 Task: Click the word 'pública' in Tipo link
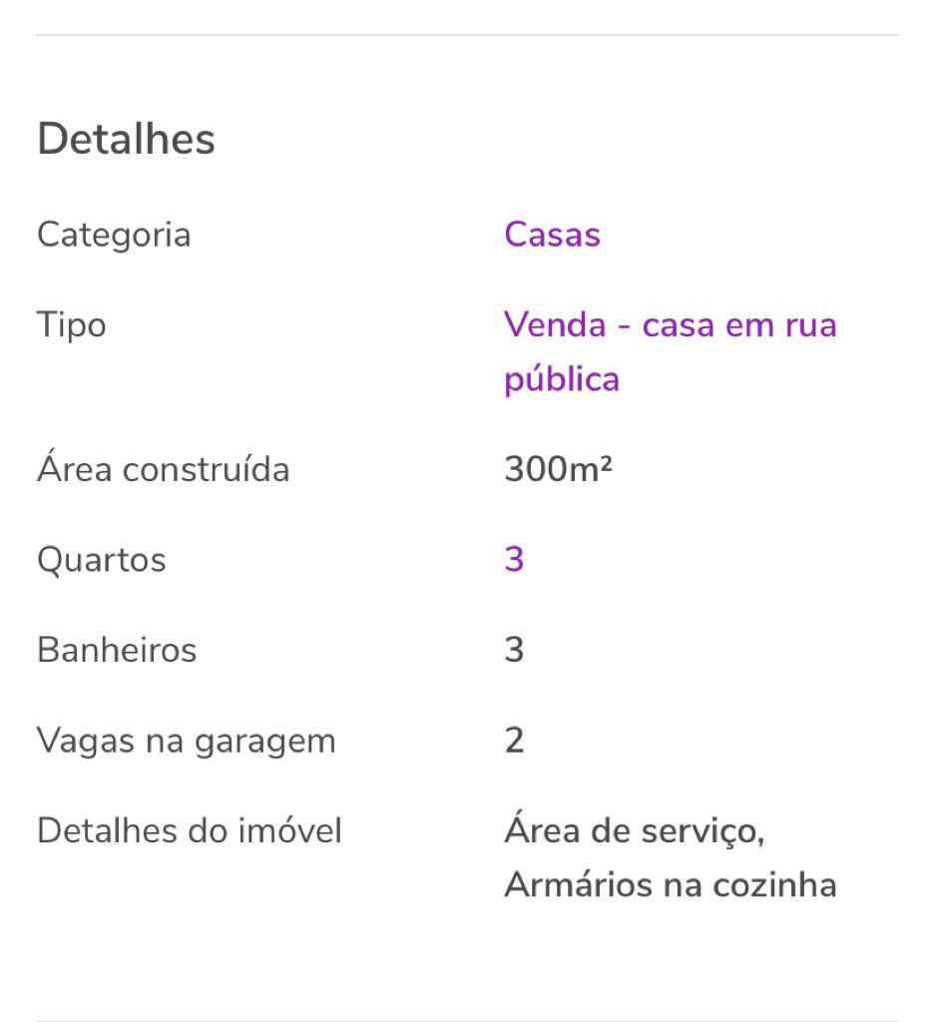coord(562,378)
